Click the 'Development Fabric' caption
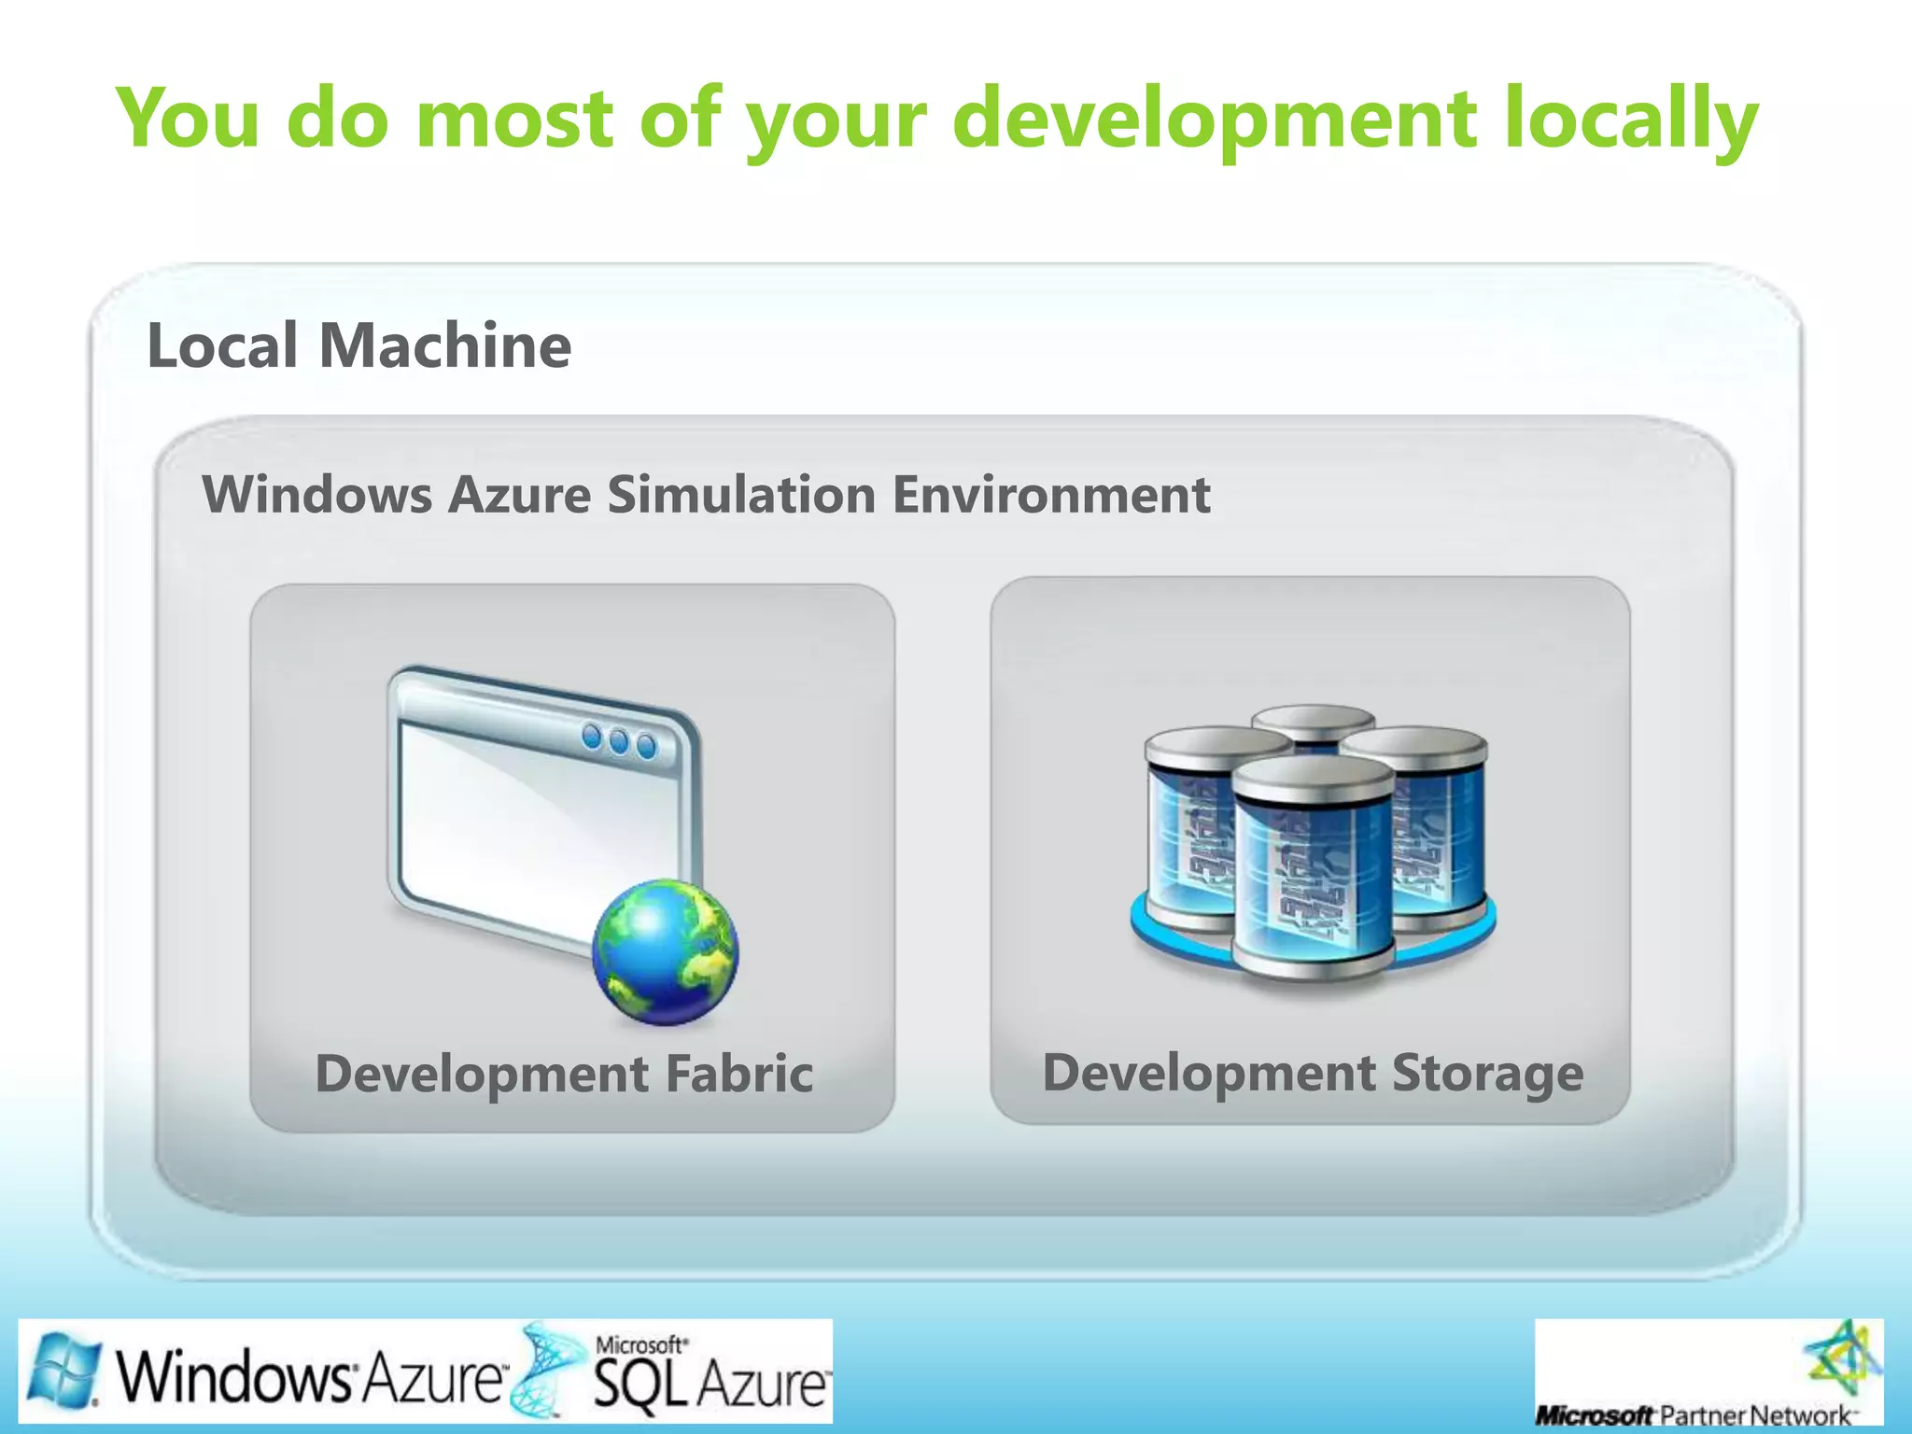Image resolution: width=1912 pixels, height=1434 pixels. coord(564,1074)
